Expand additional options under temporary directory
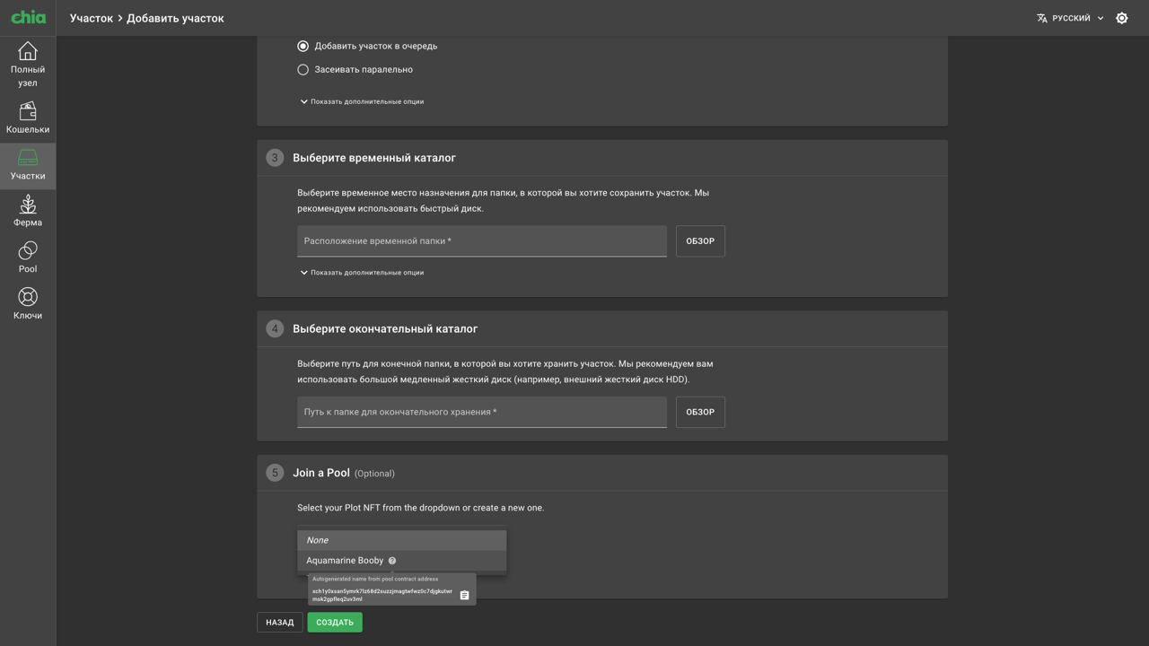This screenshot has height=646, width=1149. (x=362, y=273)
